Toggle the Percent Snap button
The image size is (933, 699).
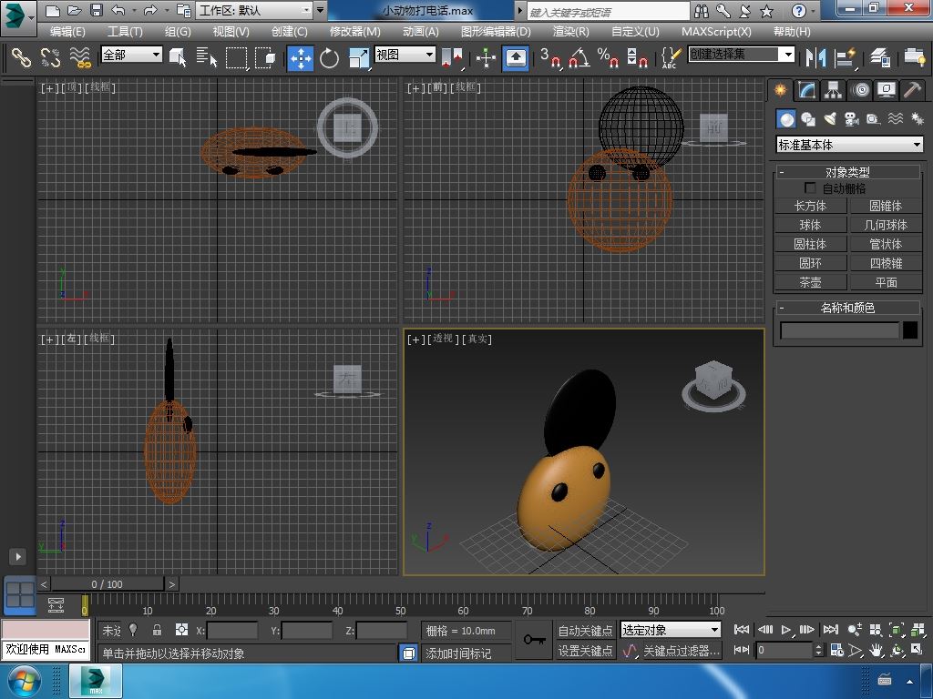tap(608, 57)
